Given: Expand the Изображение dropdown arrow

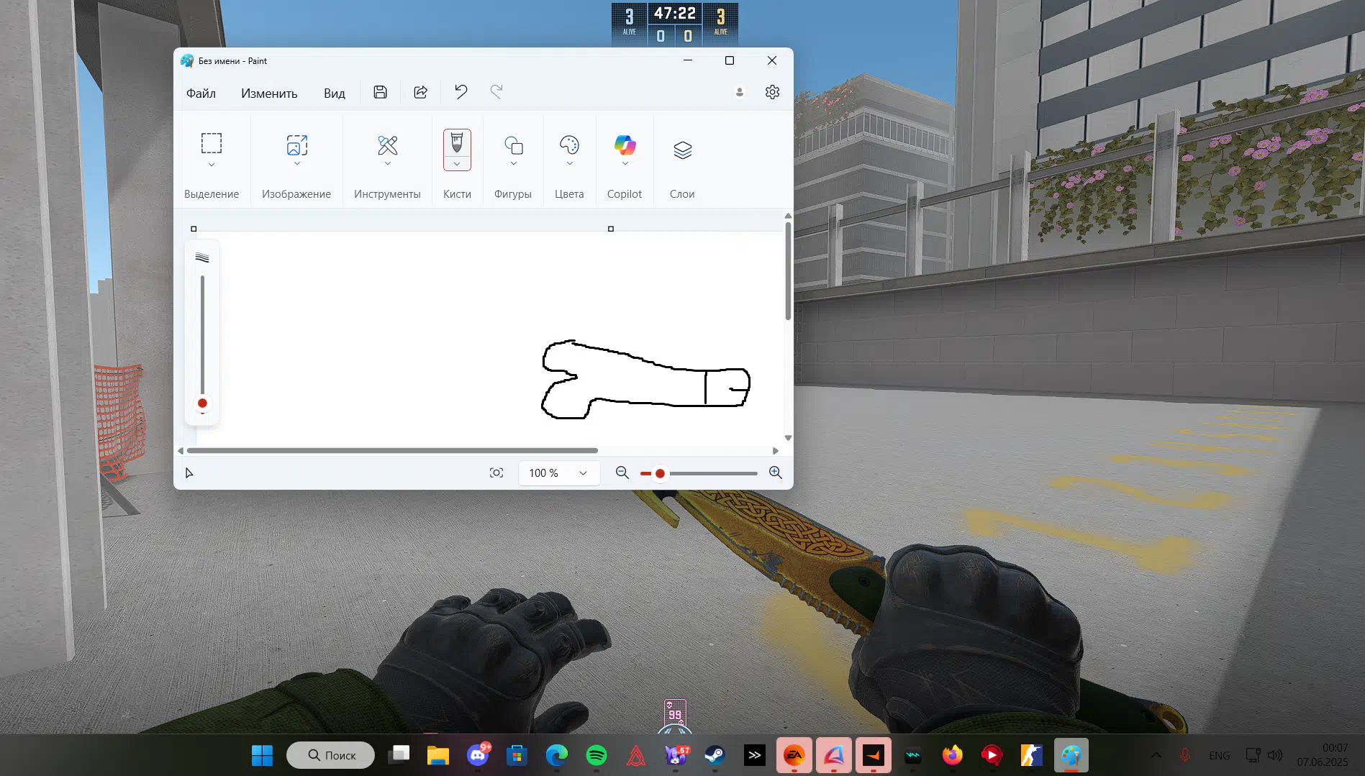Looking at the screenshot, I should click(297, 164).
